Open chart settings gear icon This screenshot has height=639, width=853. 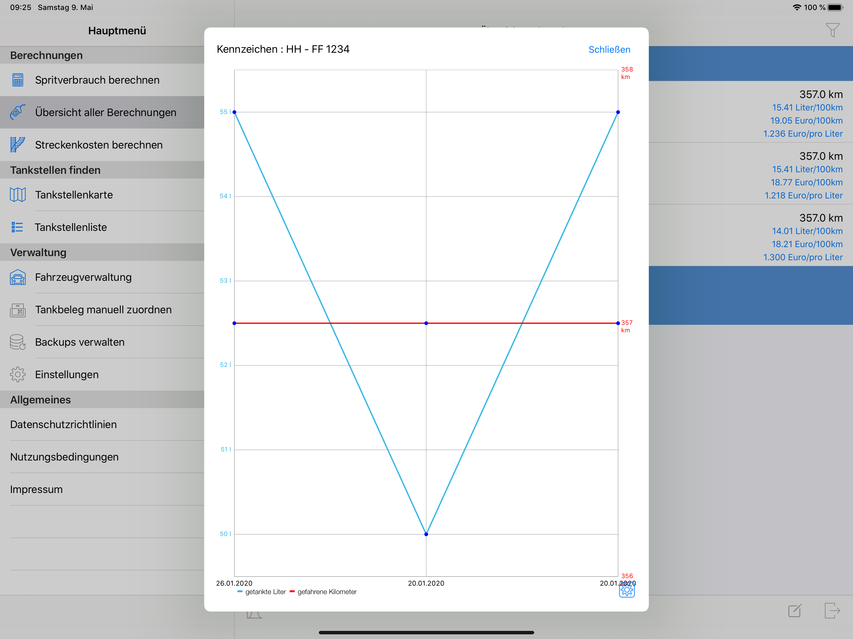(x=627, y=590)
